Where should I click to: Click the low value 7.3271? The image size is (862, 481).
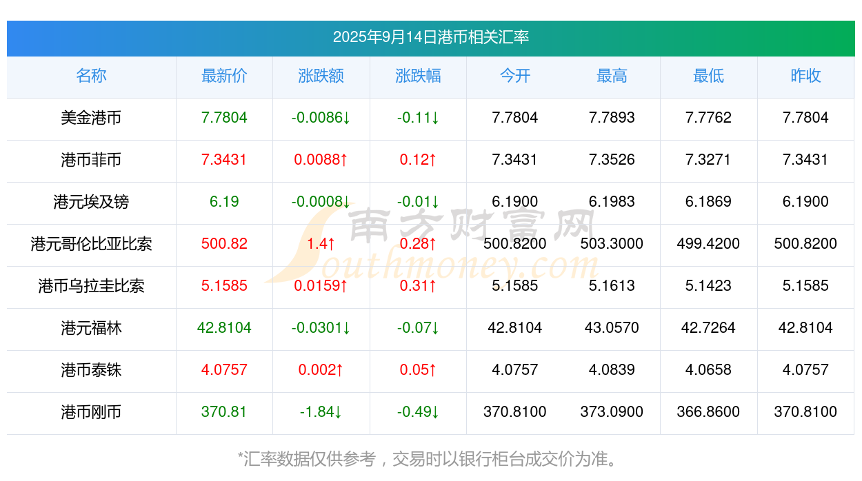pos(709,160)
